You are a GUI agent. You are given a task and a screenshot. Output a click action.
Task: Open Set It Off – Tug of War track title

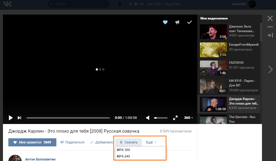pos(164,4)
